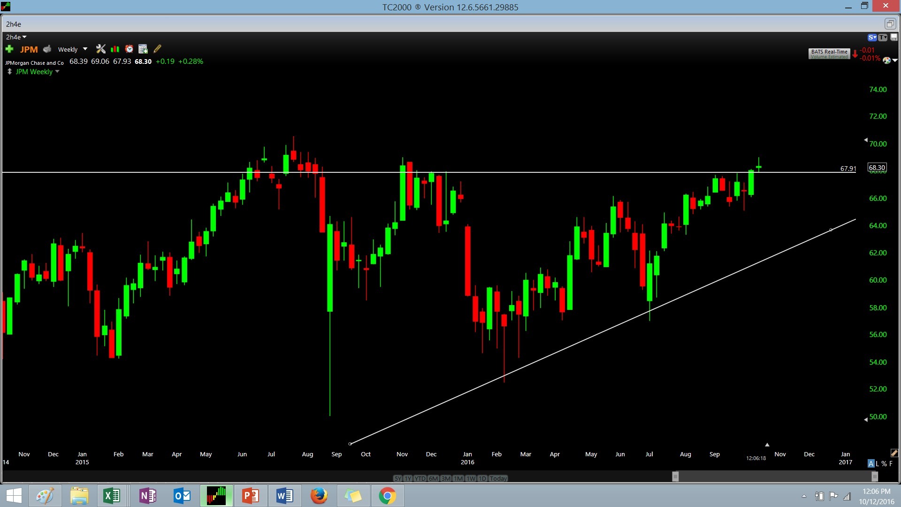
Task: Select the 1D zoom range
Action: click(x=482, y=478)
